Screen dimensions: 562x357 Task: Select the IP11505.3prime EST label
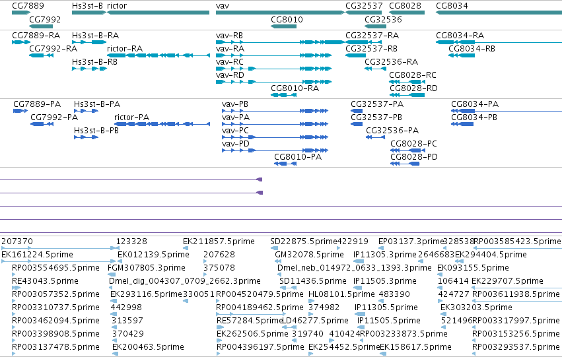(x=385, y=281)
